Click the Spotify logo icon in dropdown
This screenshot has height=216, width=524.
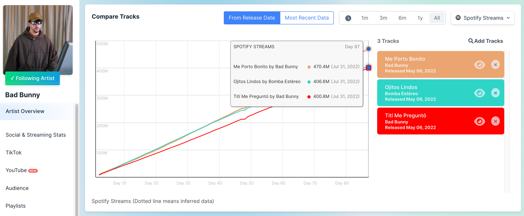click(x=458, y=18)
